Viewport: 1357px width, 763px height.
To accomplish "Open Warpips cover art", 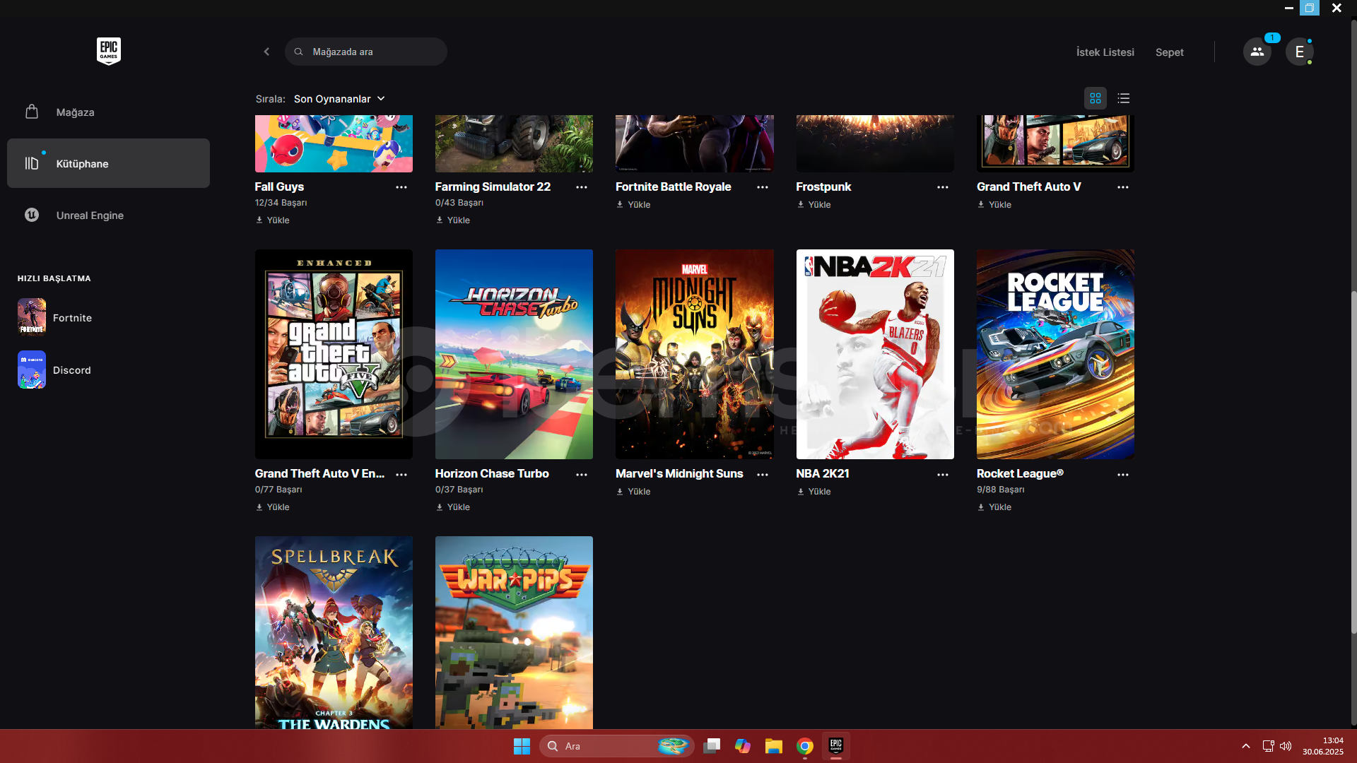I will pos(514,632).
